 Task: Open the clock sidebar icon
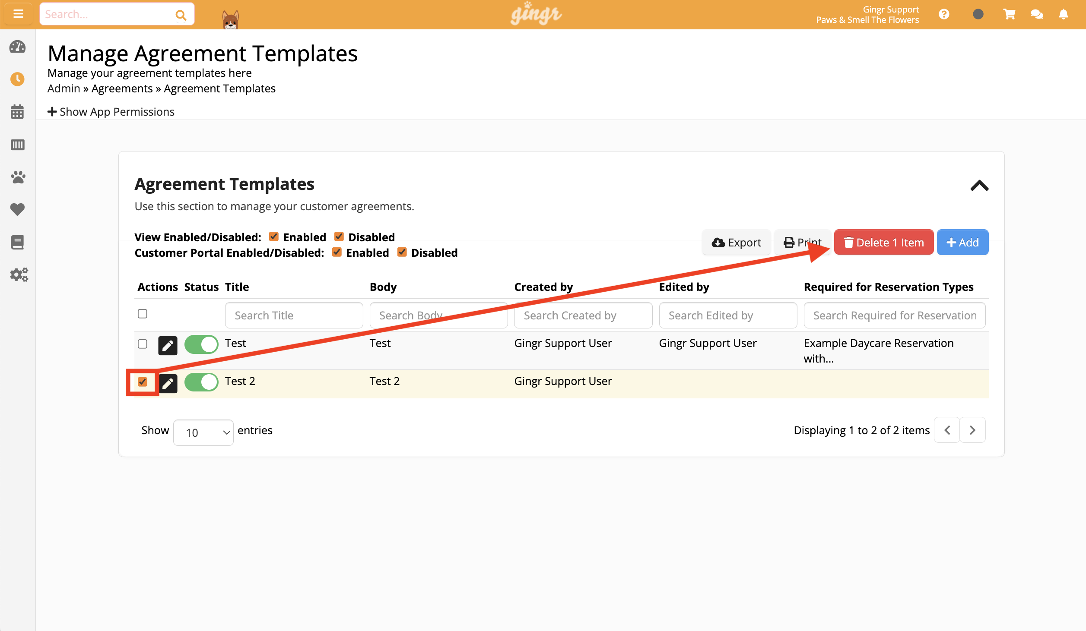[17, 79]
